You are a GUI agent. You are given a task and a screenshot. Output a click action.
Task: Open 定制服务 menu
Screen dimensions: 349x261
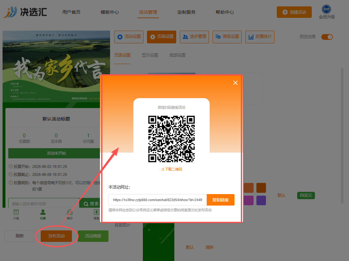tap(186, 12)
